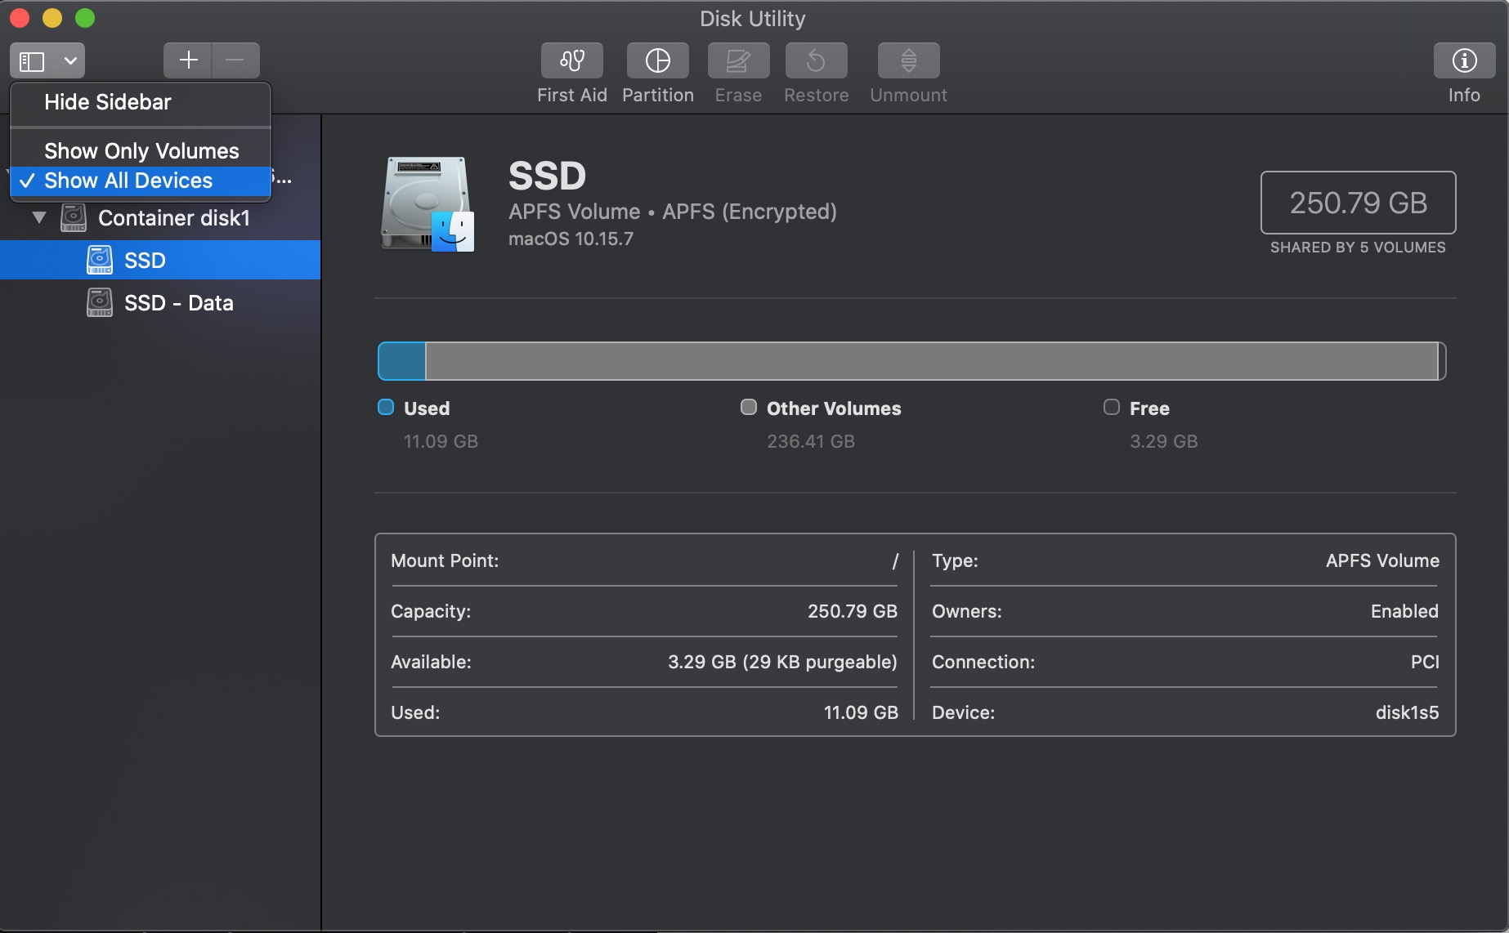
Task: Click the Capacity 250.79 GB table value
Action: click(x=852, y=611)
